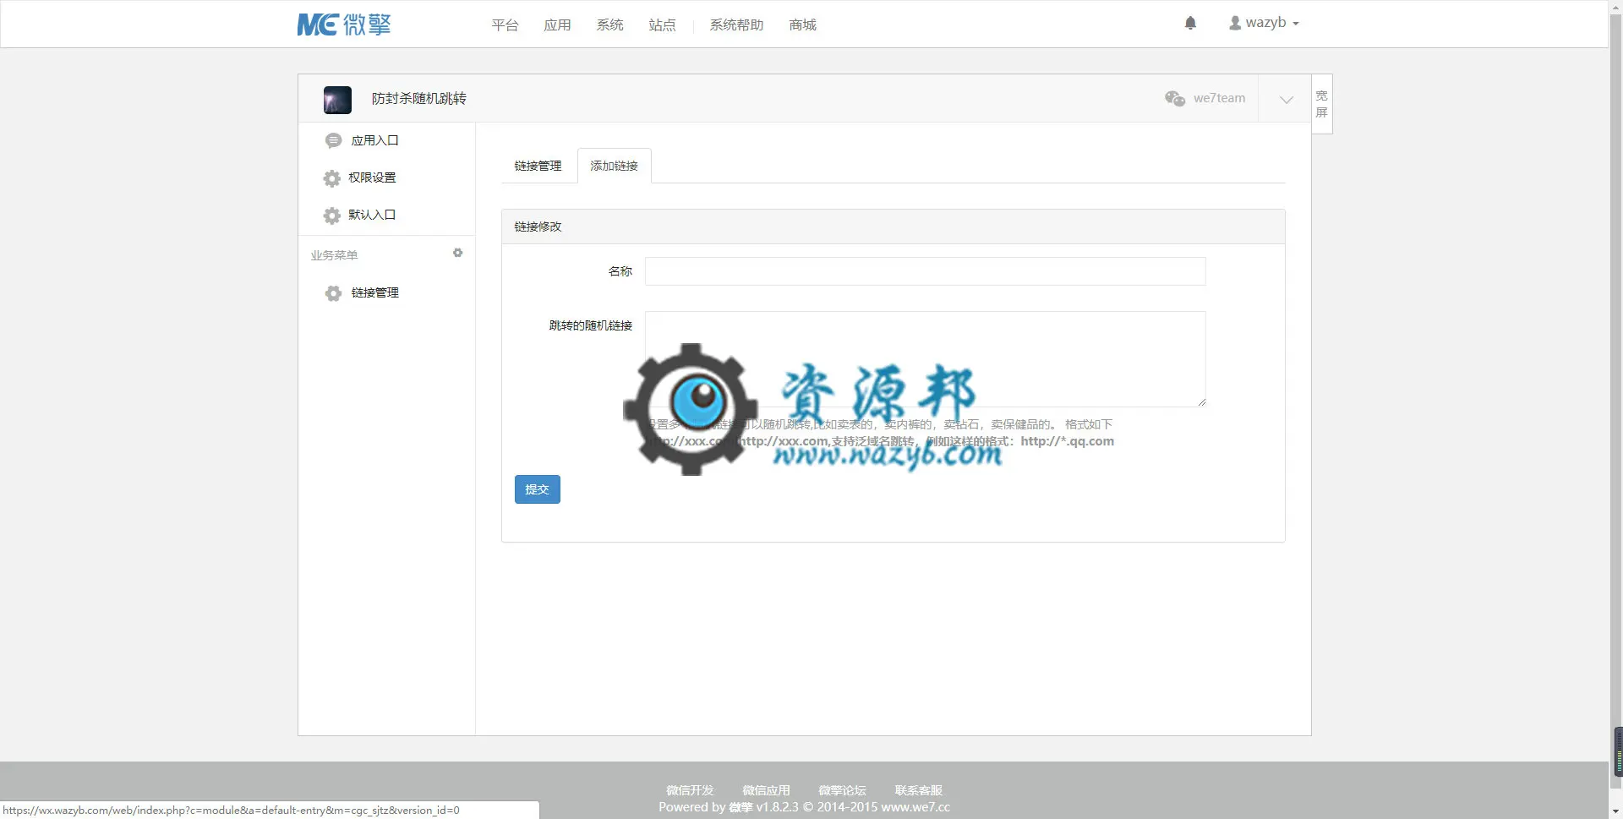This screenshot has width=1623, height=819.
Task: Click the 名称 input field
Action: (926, 271)
